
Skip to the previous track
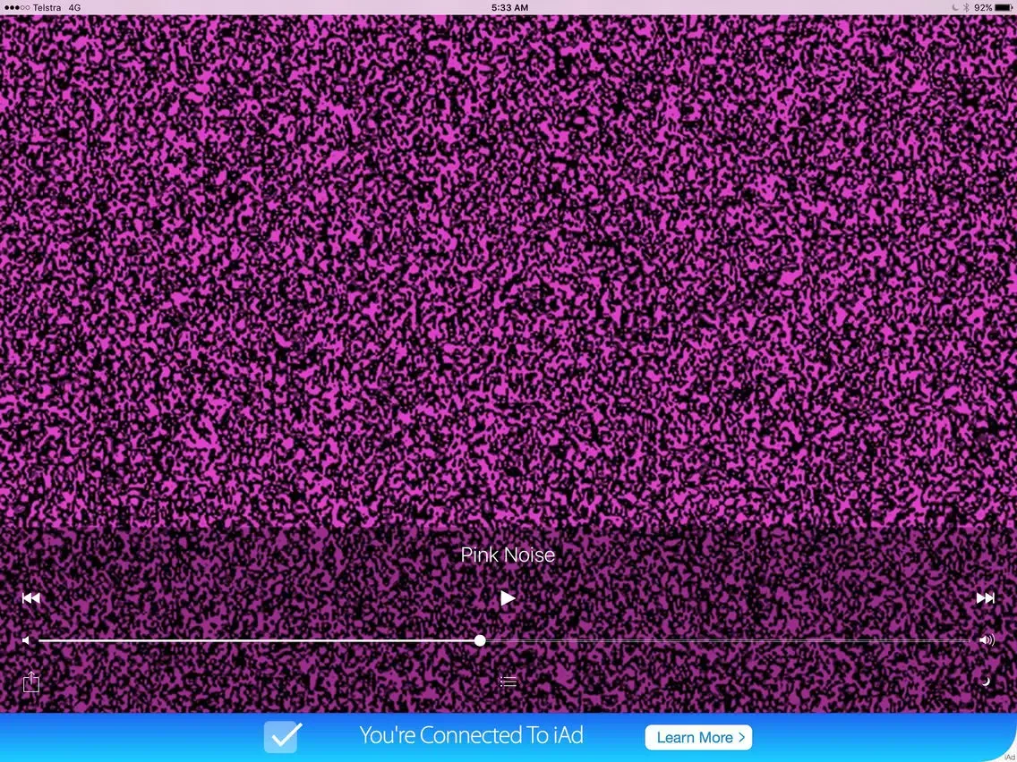tap(31, 597)
